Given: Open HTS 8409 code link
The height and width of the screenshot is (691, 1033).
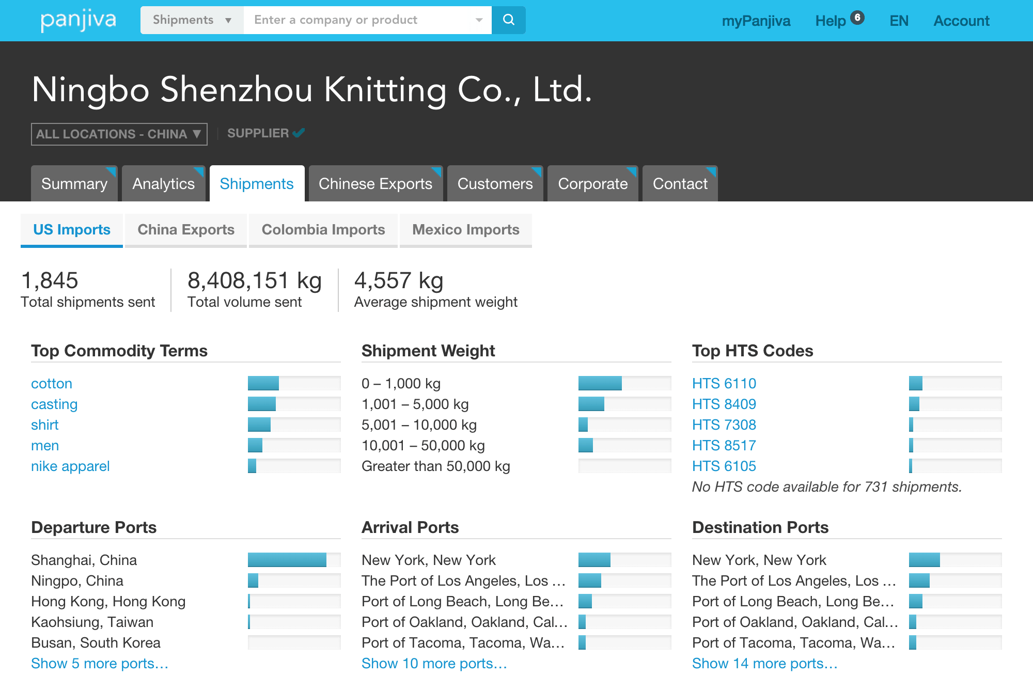Looking at the screenshot, I should (724, 404).
